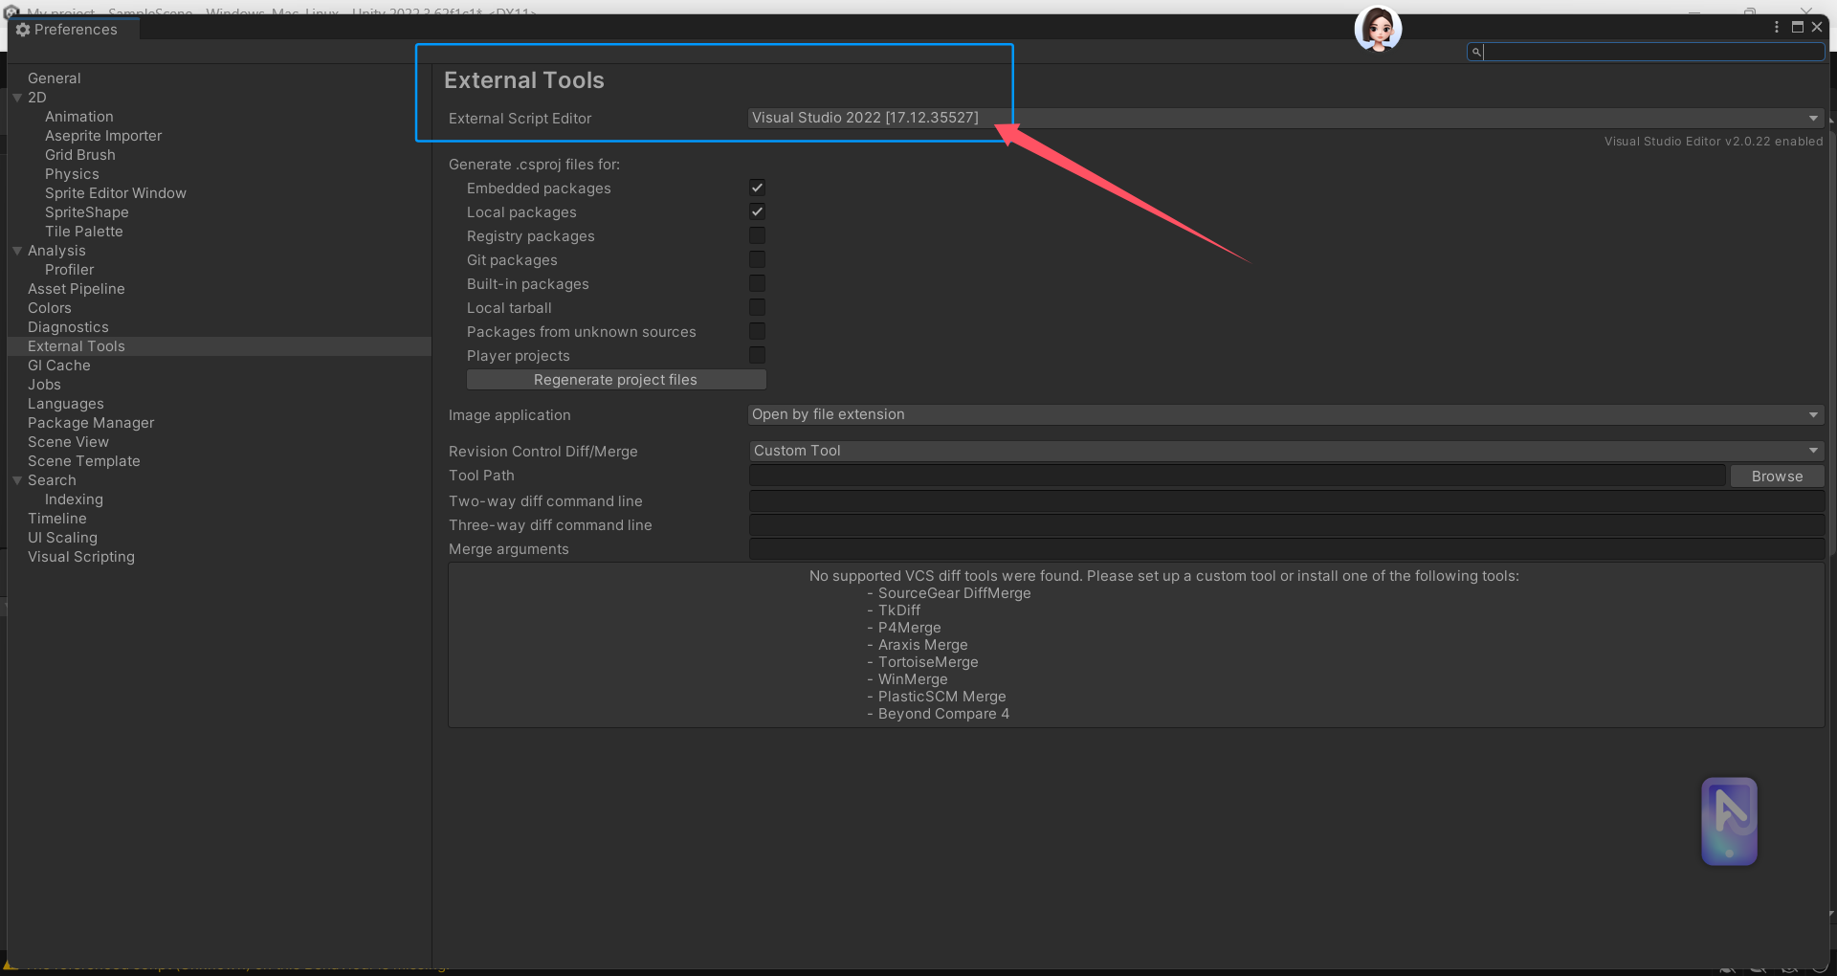The image size is (1837, 976).
Task: Select 2D category in sidebar
Action: pos(37,98)
